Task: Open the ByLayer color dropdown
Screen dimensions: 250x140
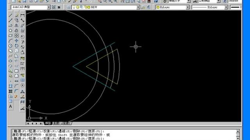Action: click(x=187, y=7)
